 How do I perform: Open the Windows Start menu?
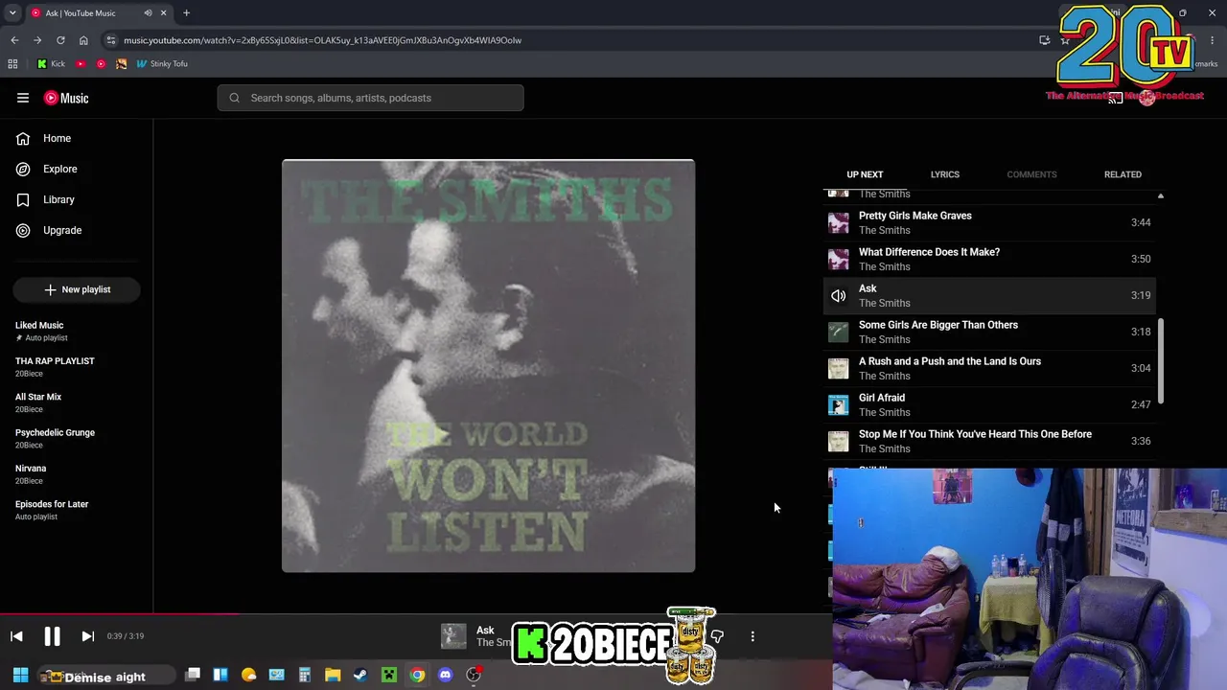pyautogui.click(x=20, y=675)
